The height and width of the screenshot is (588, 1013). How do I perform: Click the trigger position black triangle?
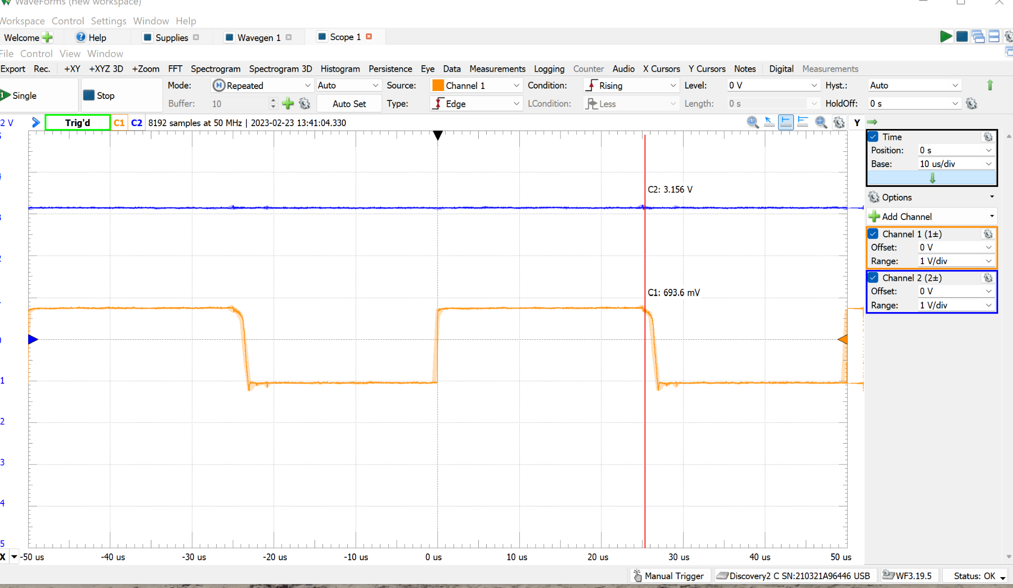pyautogui.click(x=438, y=135)
